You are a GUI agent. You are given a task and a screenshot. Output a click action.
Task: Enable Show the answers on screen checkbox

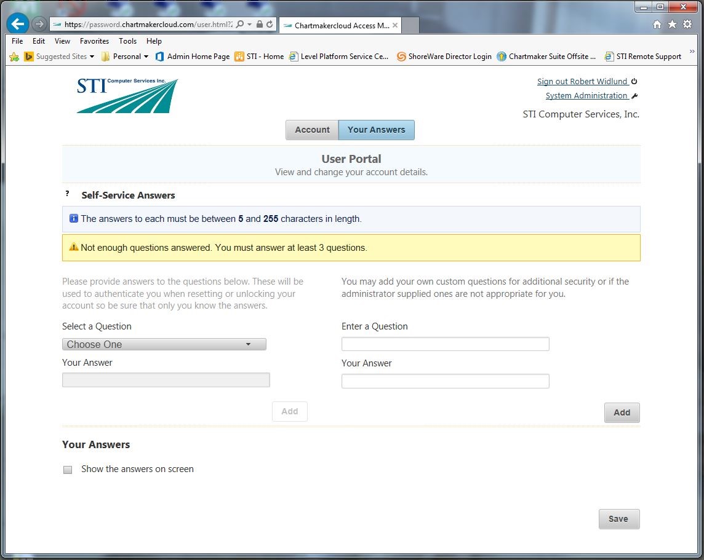68,470
